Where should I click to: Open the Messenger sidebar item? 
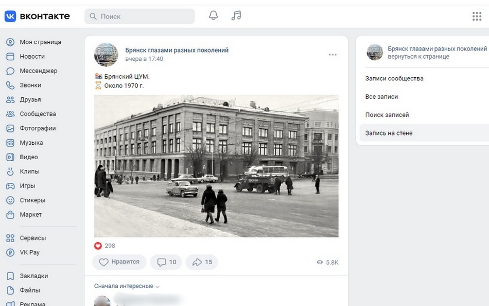(x=38, y=71)
